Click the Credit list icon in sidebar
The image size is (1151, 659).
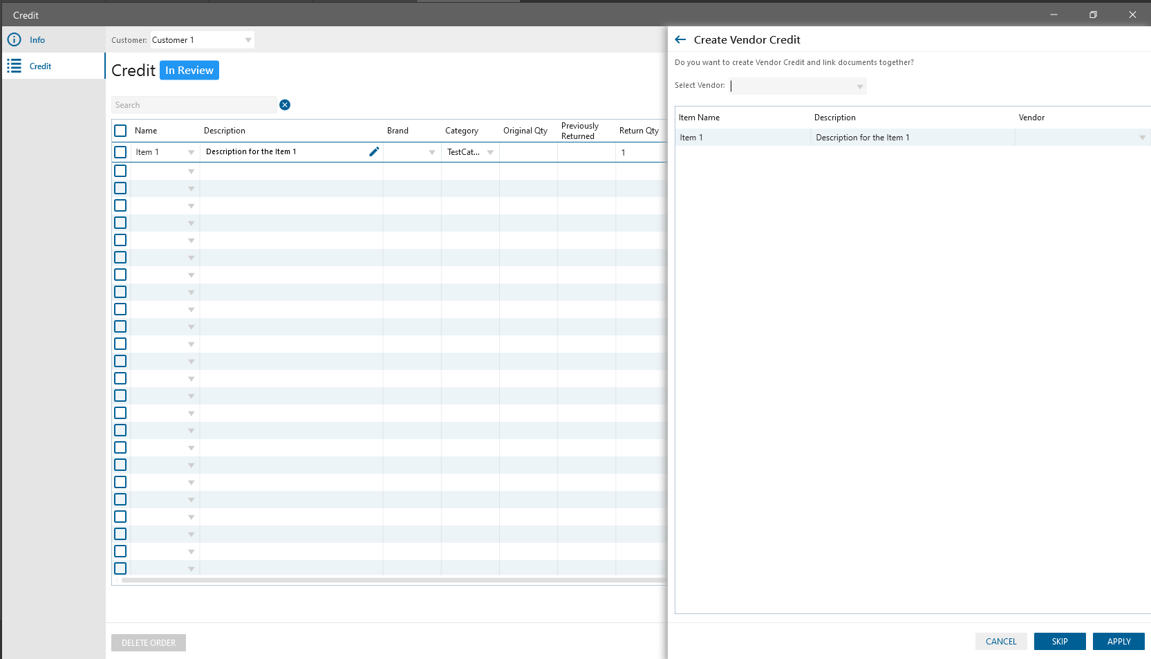(14, 66)
